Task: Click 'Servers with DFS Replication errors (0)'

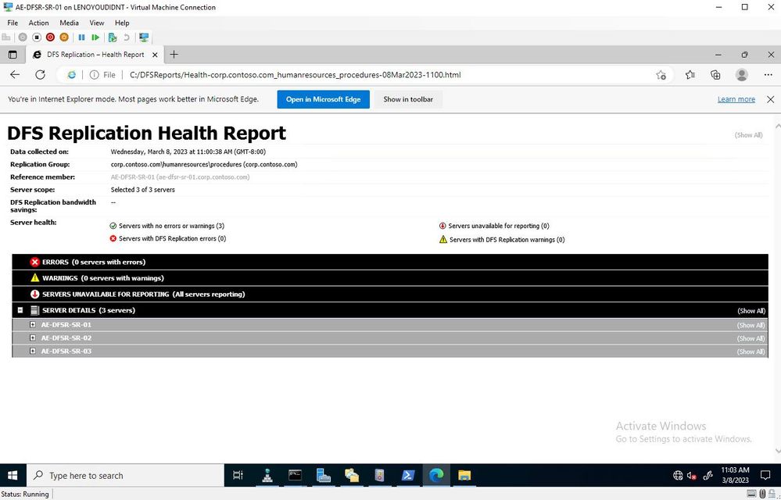Action: (172, 239)
